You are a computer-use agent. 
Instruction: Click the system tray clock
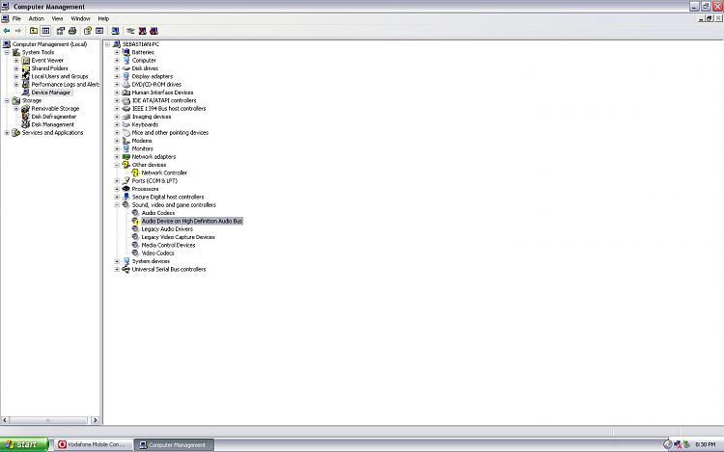[705, 444]
